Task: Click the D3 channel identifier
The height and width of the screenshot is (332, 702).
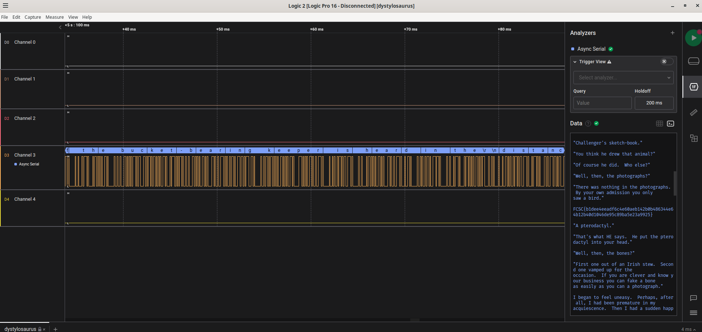Action: point(7,156)
